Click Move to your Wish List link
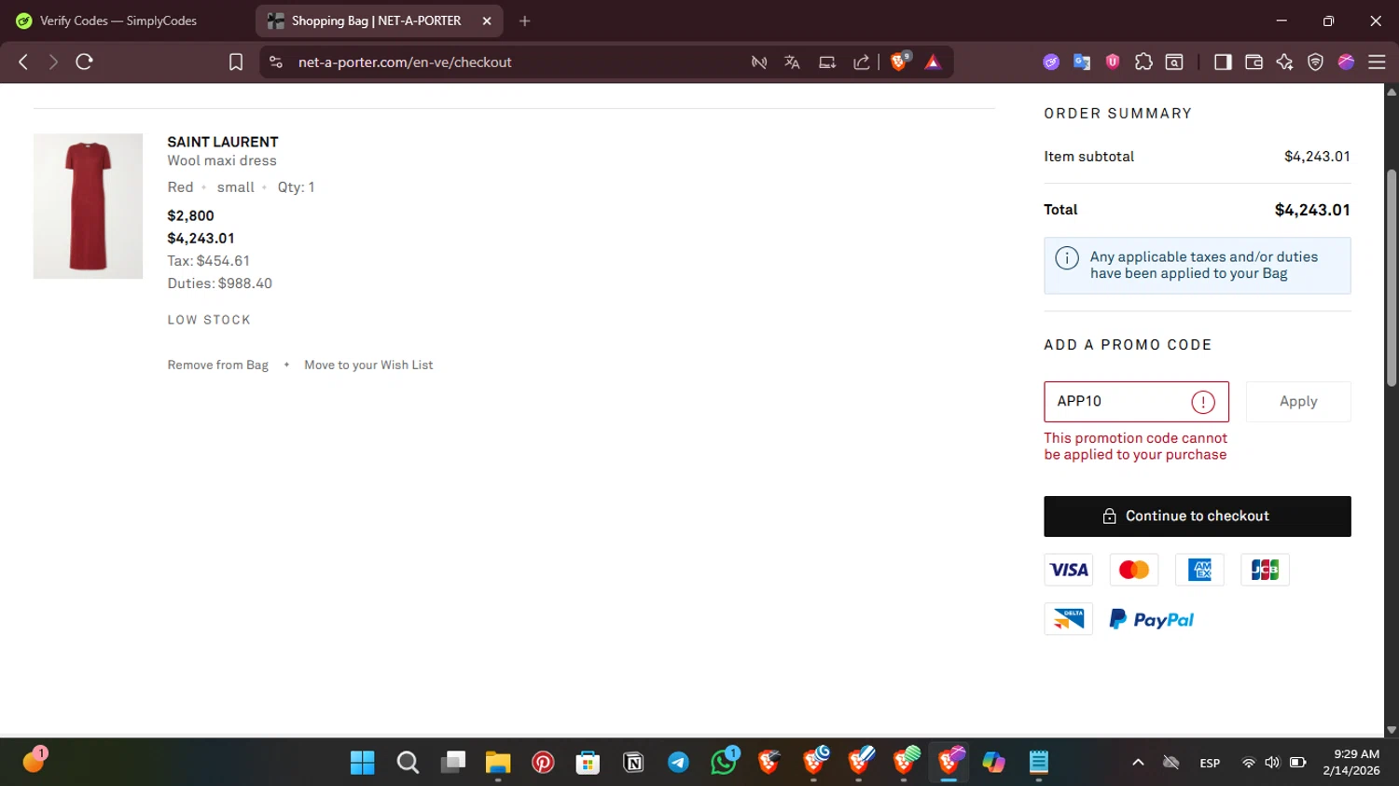Screen dimensions: 1399x786 (x=368, y=365)
